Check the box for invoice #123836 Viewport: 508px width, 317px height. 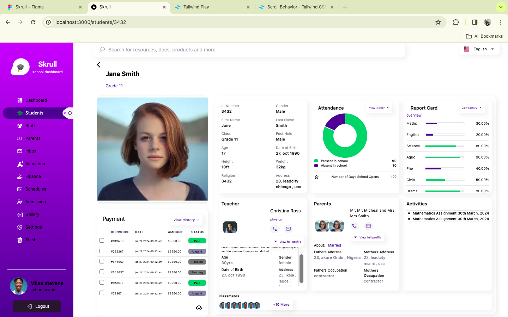point(102,282)
